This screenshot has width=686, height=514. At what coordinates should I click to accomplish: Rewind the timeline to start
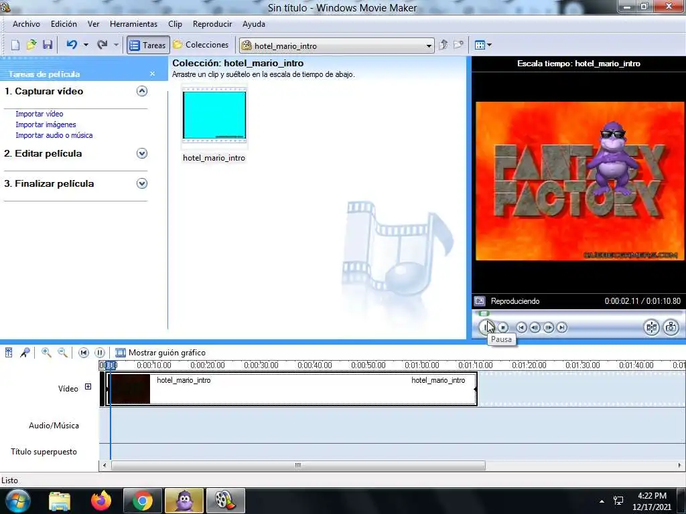click(x=84, y=353)
